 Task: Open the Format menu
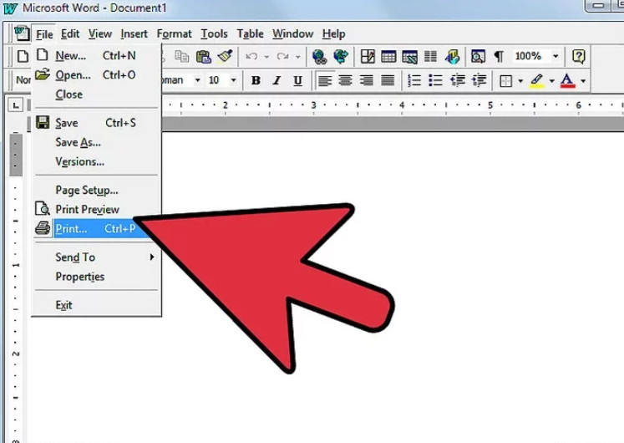(x=174, y=33)
